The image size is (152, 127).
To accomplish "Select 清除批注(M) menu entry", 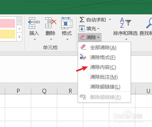I will 104,77.
